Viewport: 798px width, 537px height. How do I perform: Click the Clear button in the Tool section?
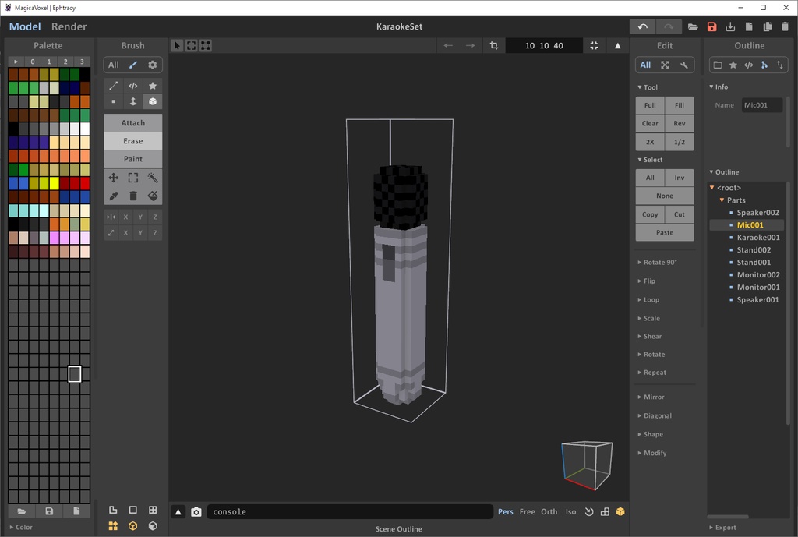(x=650, y=123)
